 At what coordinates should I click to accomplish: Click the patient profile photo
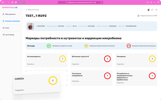point(30,26)
